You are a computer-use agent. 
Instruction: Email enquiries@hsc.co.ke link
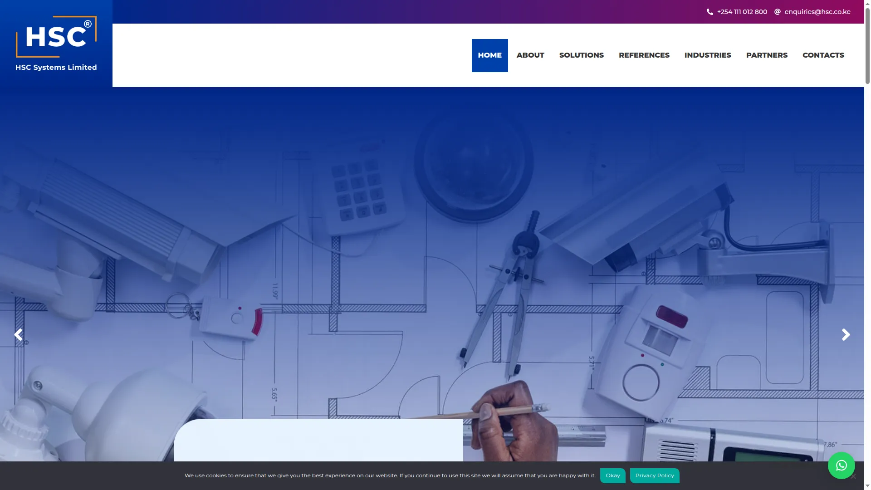click(817, 12)
